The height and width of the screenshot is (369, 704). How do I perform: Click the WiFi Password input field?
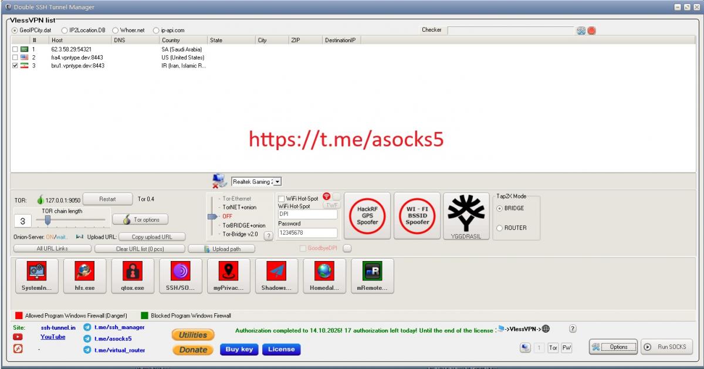pyautogui.click(x=307, y=233)
